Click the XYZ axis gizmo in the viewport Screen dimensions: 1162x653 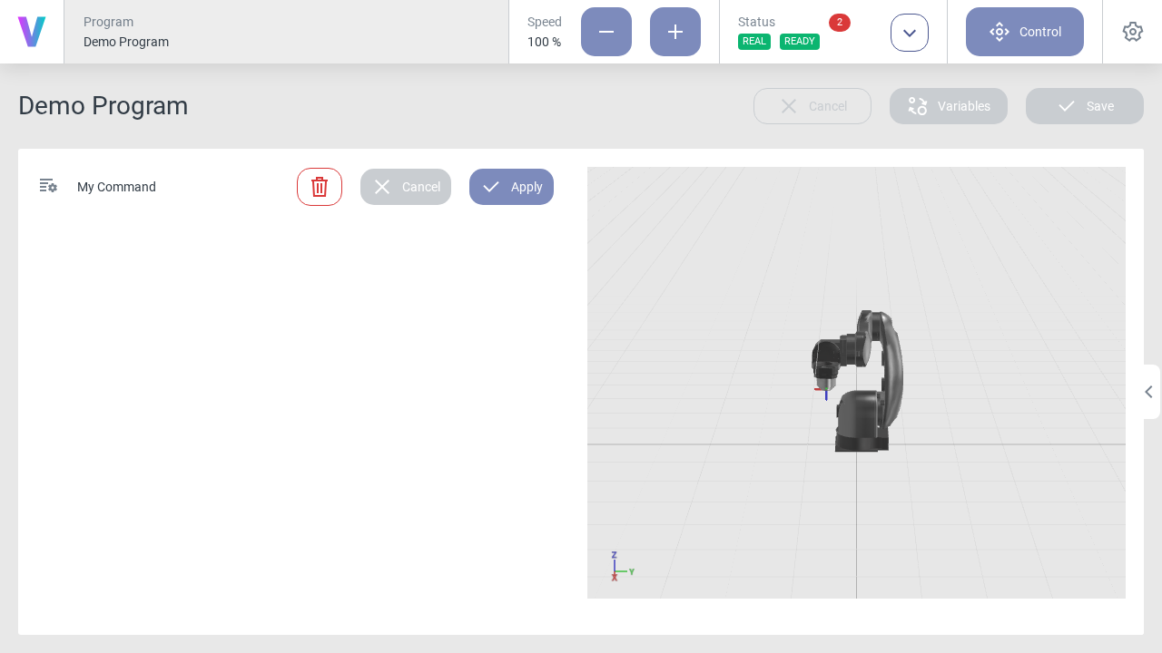[x=619, y=567]
